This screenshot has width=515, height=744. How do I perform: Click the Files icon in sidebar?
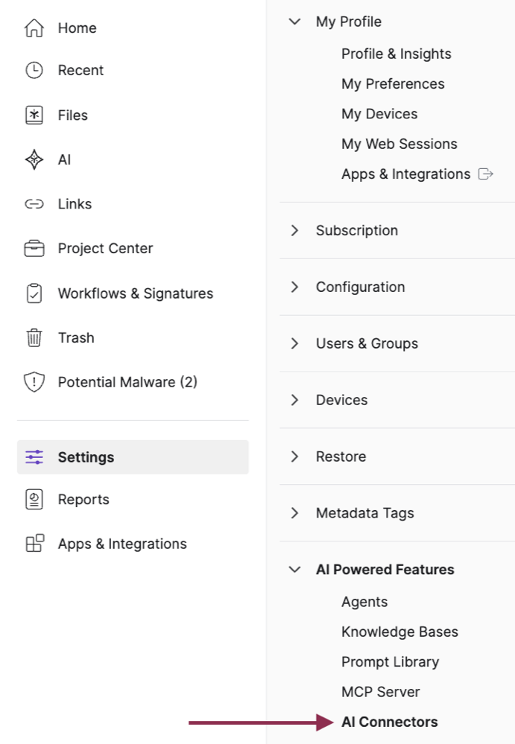click(x=34, y=115)
